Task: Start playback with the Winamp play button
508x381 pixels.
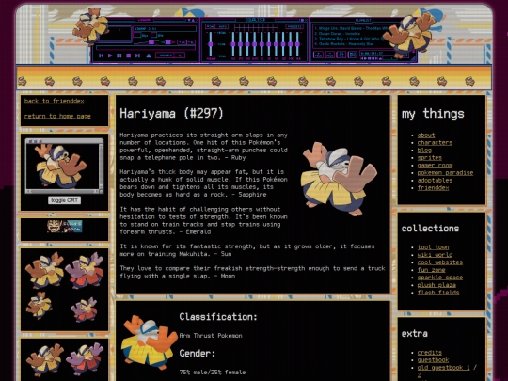Action: click(x=110, y=56)
